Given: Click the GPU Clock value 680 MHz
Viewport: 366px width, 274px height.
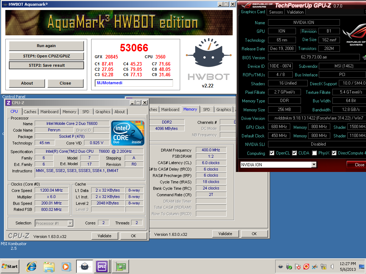Looking at the screenshot, I should 279,127.
